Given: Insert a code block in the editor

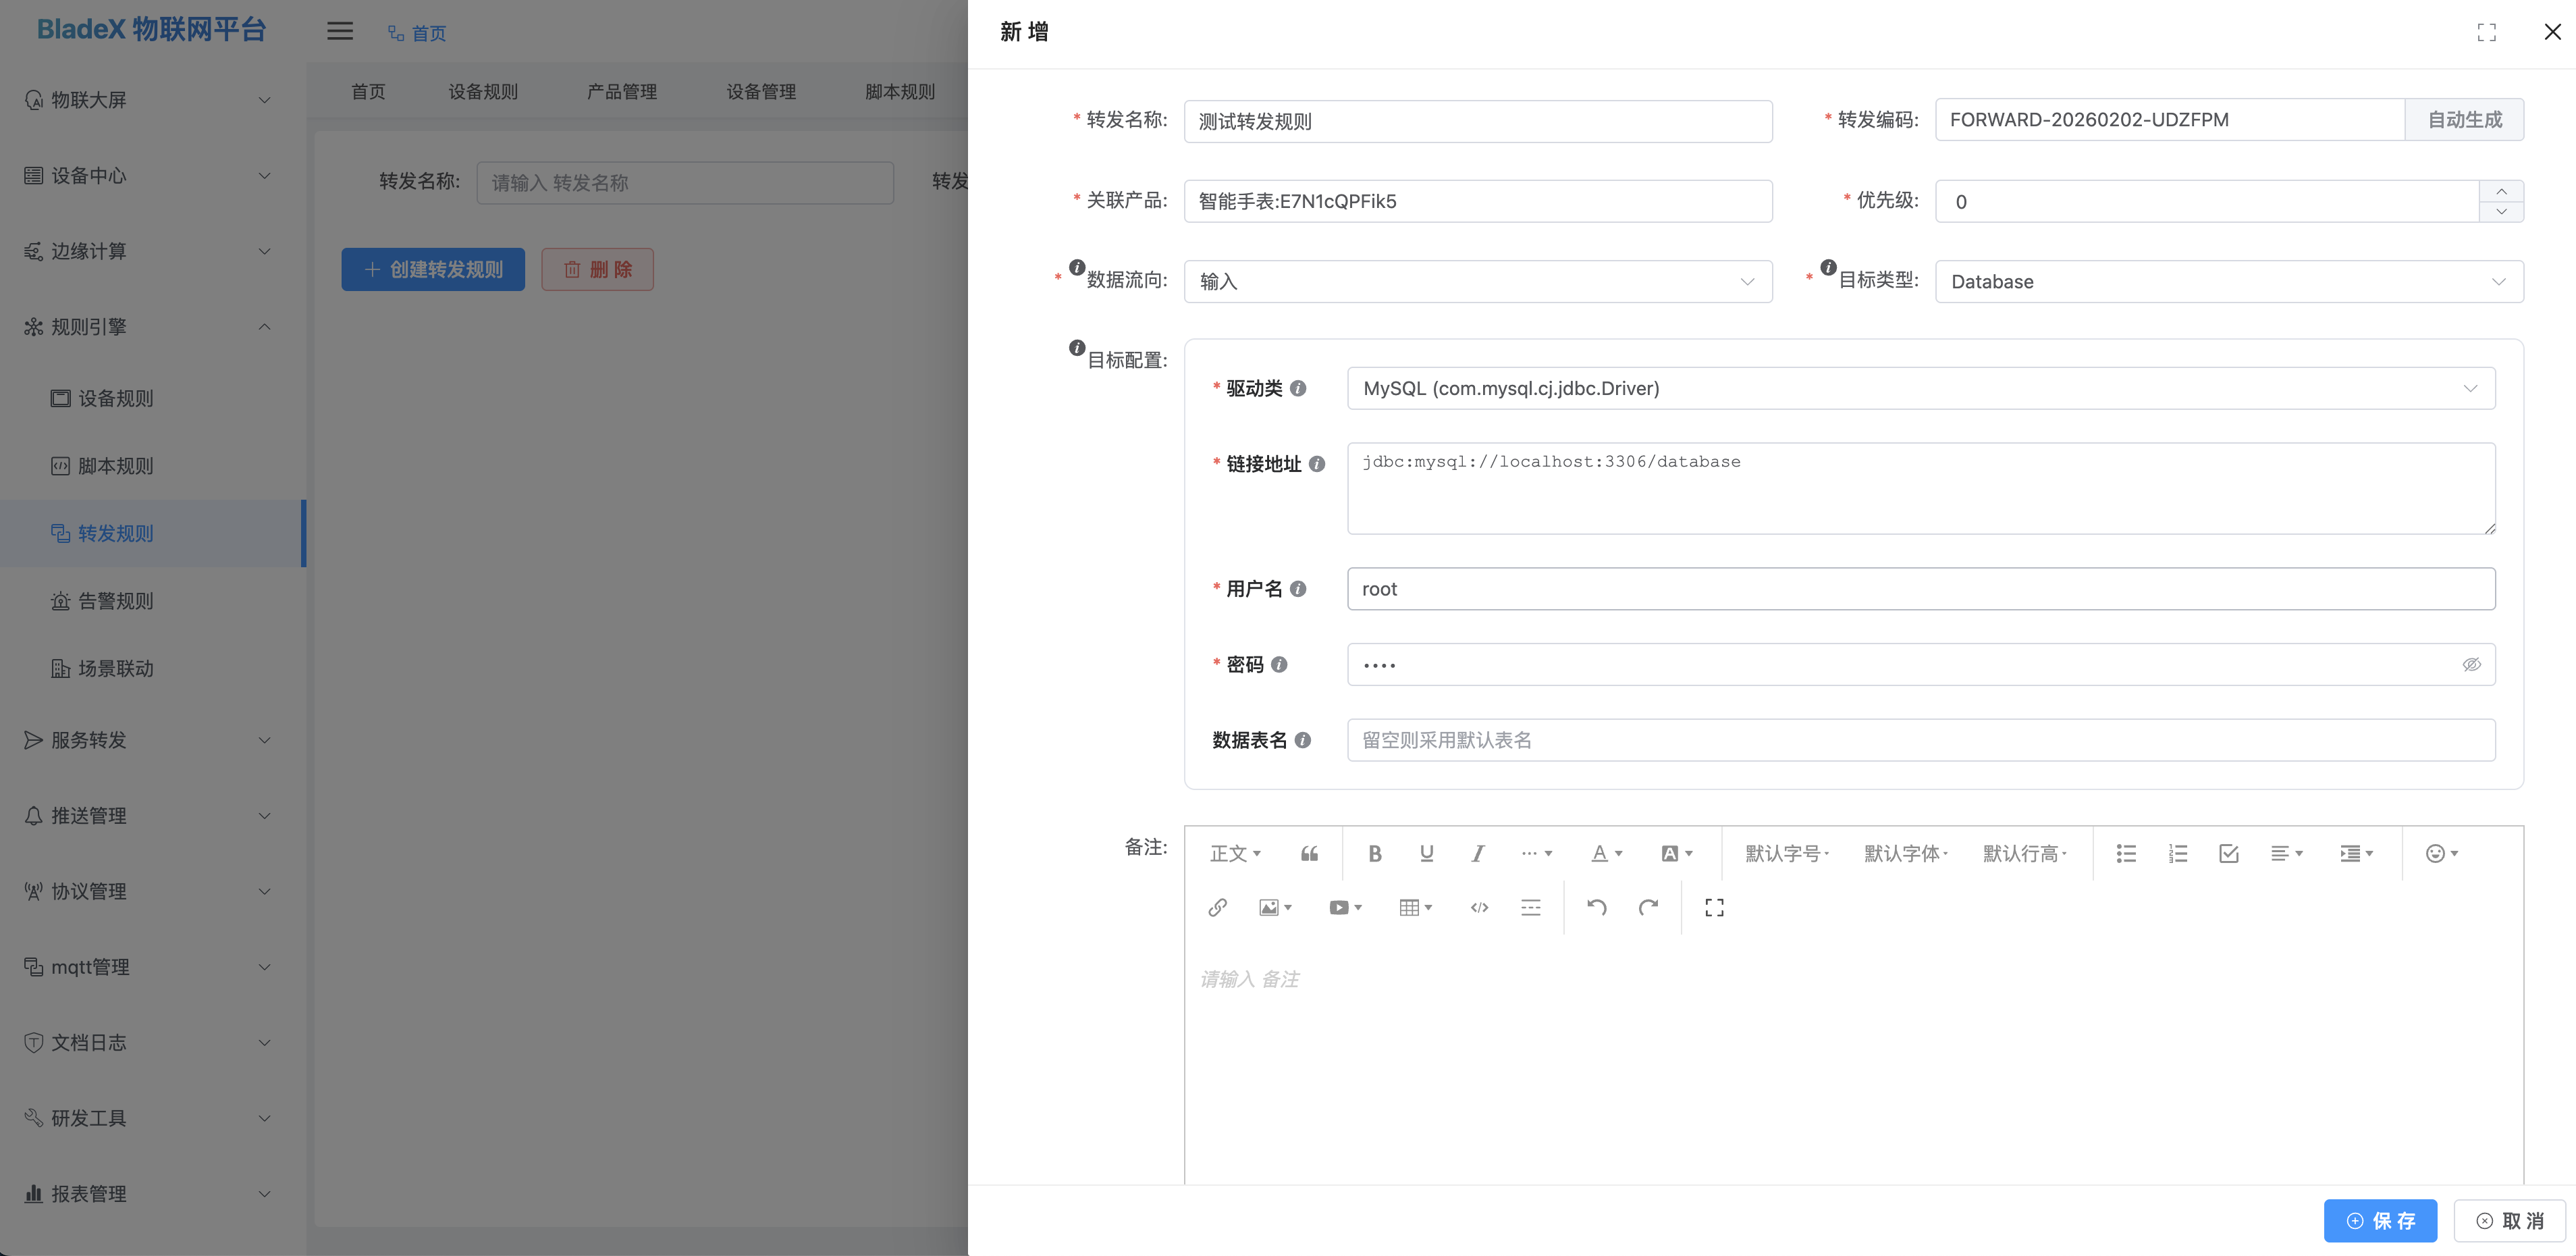Looking at the screenshot, I should click(1479, 907).
